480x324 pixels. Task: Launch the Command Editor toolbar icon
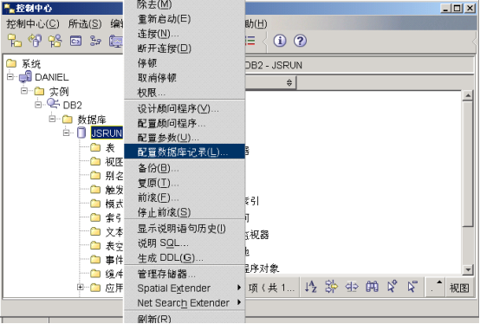click(75, 41)
